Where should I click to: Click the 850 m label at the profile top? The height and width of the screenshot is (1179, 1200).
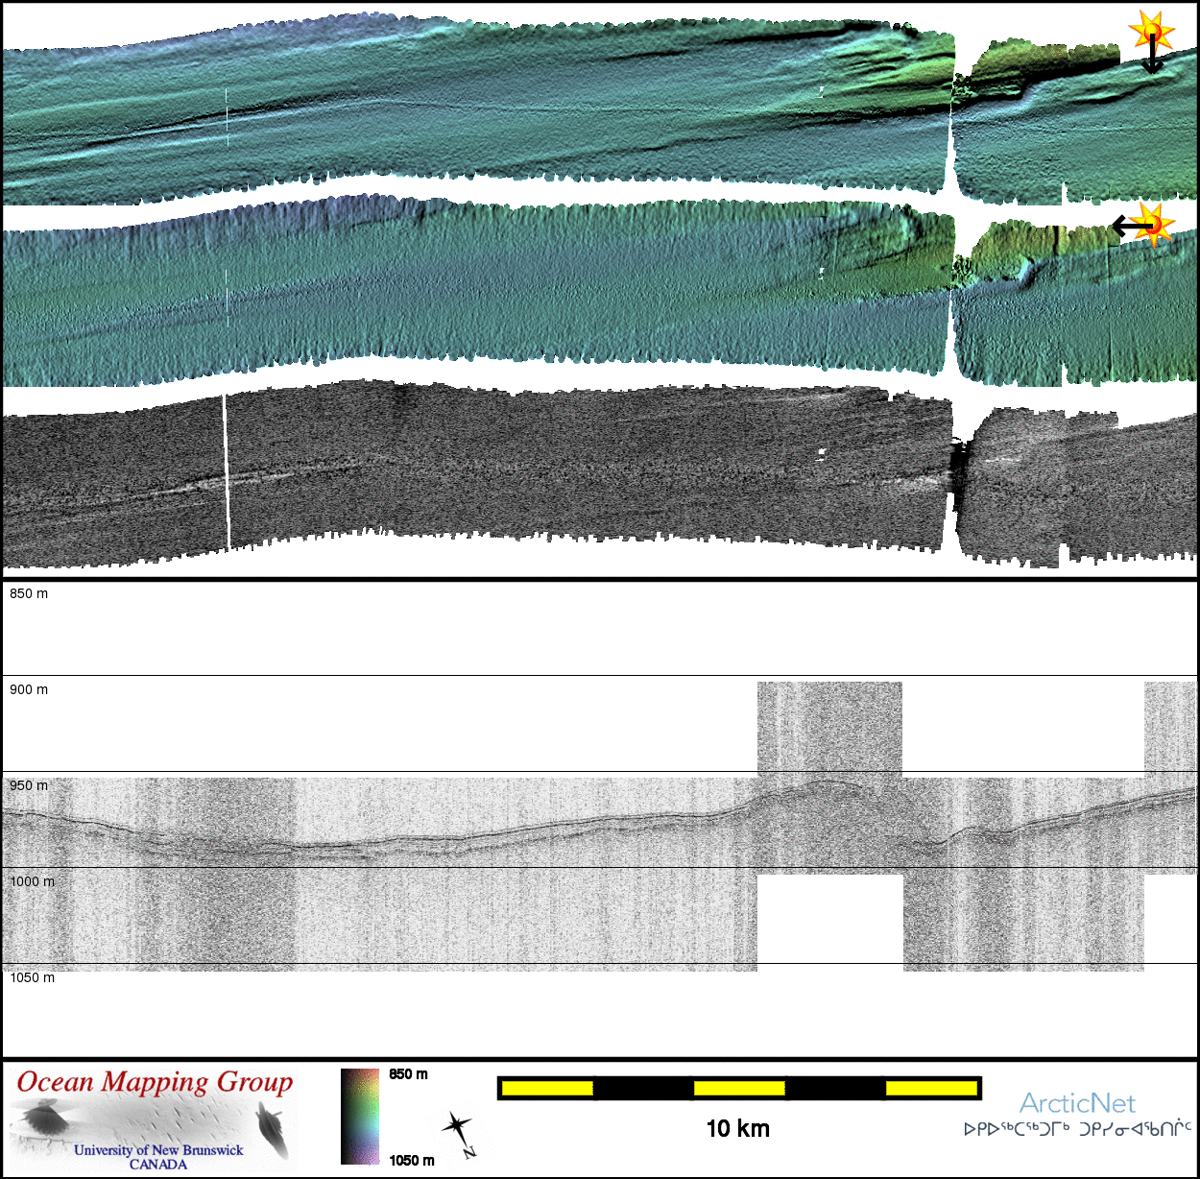tap(29, 593)
